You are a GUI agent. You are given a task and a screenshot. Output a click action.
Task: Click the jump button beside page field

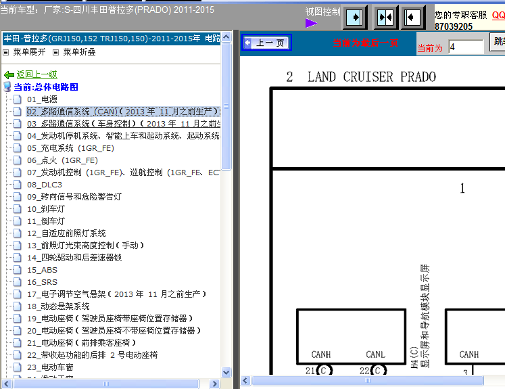pos(498,41)
